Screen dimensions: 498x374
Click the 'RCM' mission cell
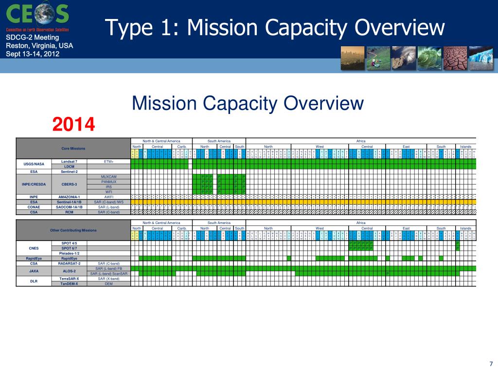tap(69, 212)
